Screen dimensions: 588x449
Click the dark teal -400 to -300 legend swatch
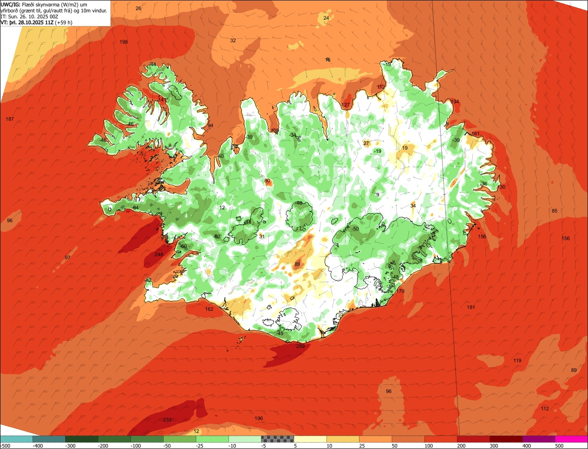(x=49, y=439)
